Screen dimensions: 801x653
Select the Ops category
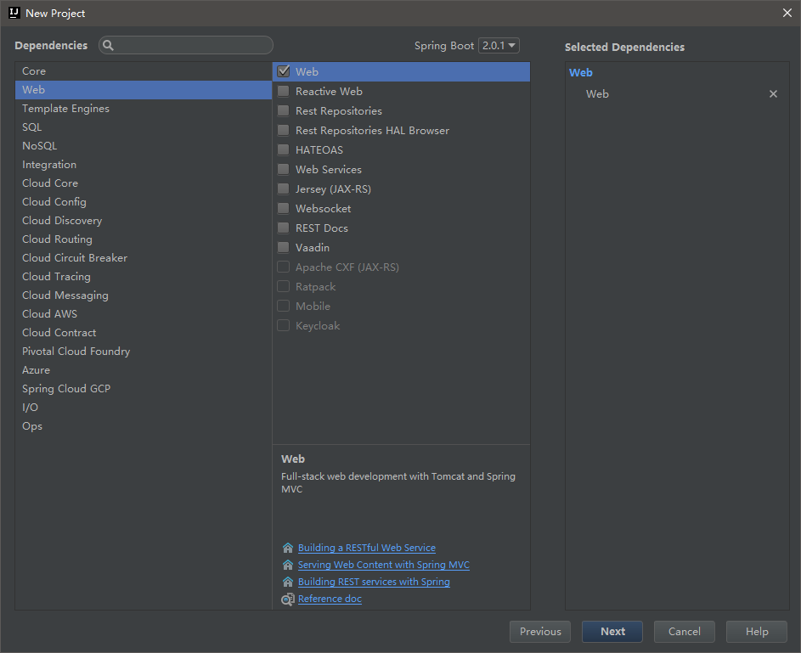(32, 426)
